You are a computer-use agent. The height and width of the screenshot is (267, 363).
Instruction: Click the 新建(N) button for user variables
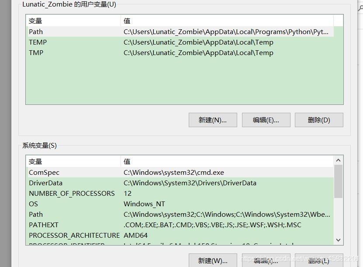213,120
